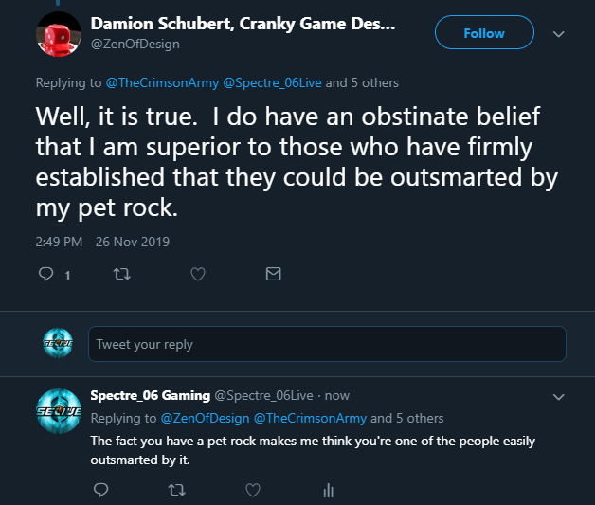
Task: Click into the Tweet your reply field
Action: tap(327, 344)
